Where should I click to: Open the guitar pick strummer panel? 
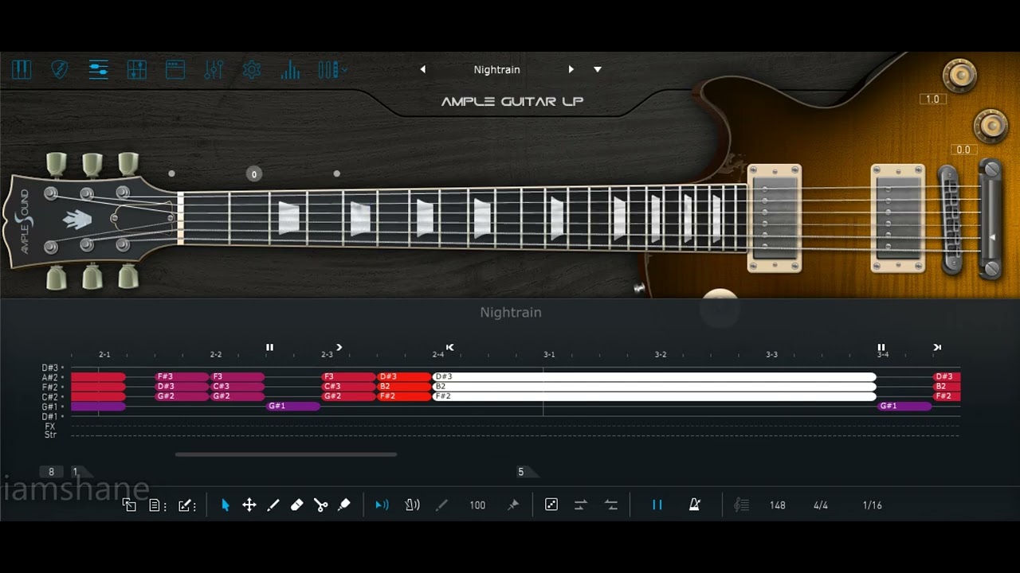[x=60, y=70]
